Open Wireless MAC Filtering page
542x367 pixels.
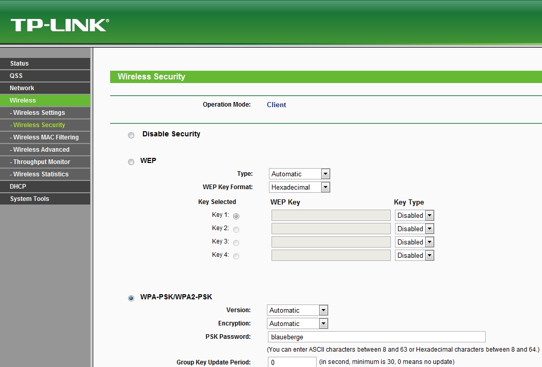tap(45, 137)
